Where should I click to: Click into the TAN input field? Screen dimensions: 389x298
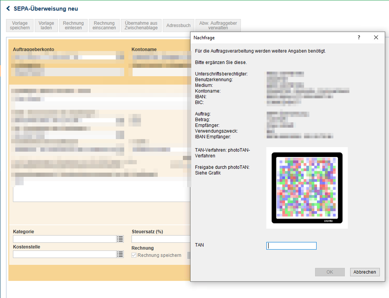pyautogui.click(x=291, y=246)
